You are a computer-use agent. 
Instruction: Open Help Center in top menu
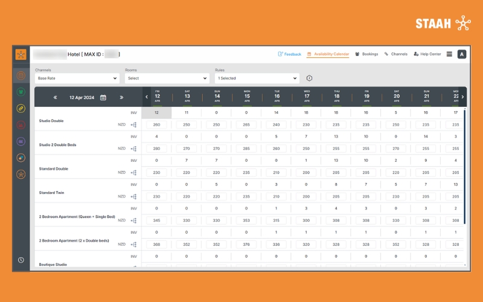coord(427,54)
